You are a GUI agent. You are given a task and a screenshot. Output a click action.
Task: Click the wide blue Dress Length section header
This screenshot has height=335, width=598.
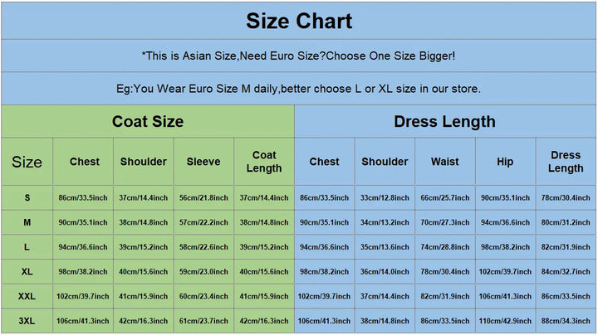pyautogui.click(x=444, y=122)
